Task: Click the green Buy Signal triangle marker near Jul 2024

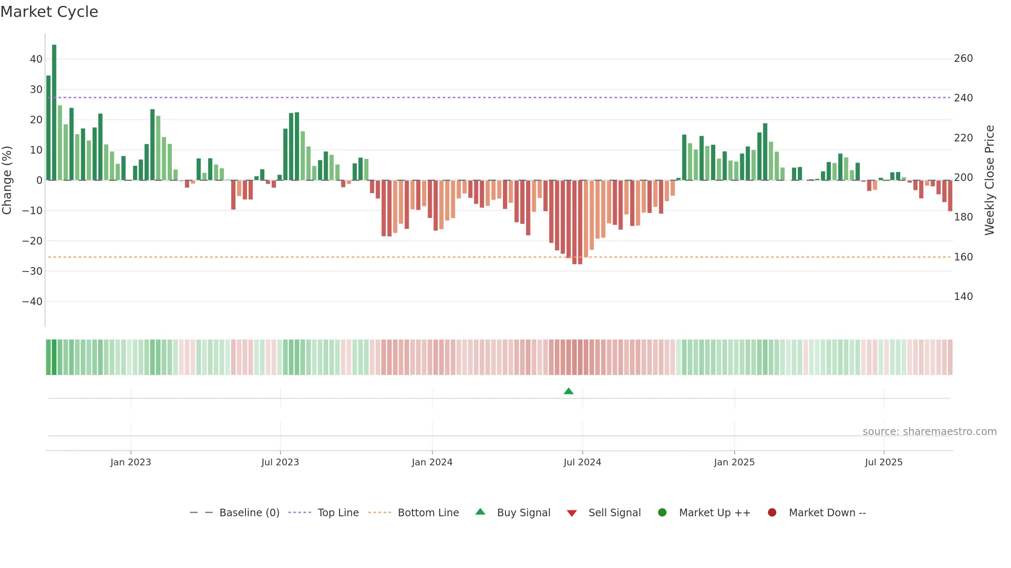Action: click(x=569, y=391)
